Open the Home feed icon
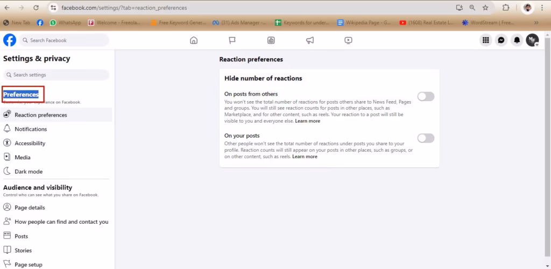 coord(194,40)
